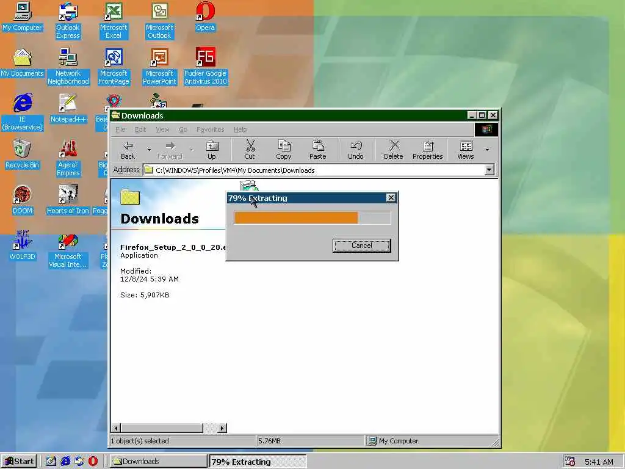Launch Hearts of Iron shortcut
This screenshot has height=469, width=625.
68,200
